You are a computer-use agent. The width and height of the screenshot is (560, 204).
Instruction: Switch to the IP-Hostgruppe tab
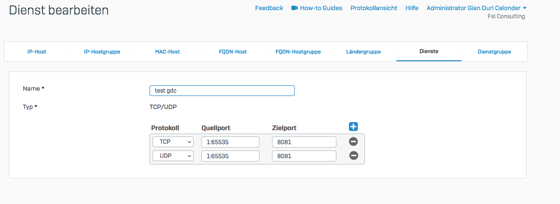pyautogui.click(x=102, y=52)
